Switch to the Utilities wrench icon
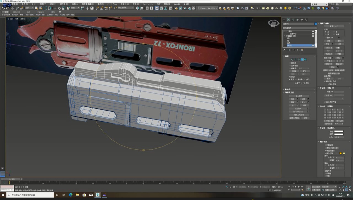 [306, 20]
